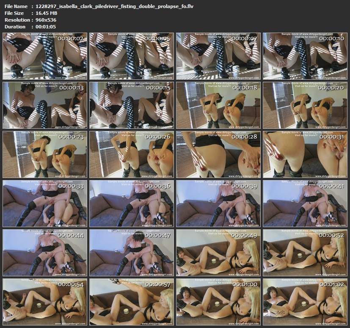The height and width of the screenshot is (328, 350).
Task: Click the File Size value 16.45 MB
Action: pyautogui.click(x=47, y=13)
